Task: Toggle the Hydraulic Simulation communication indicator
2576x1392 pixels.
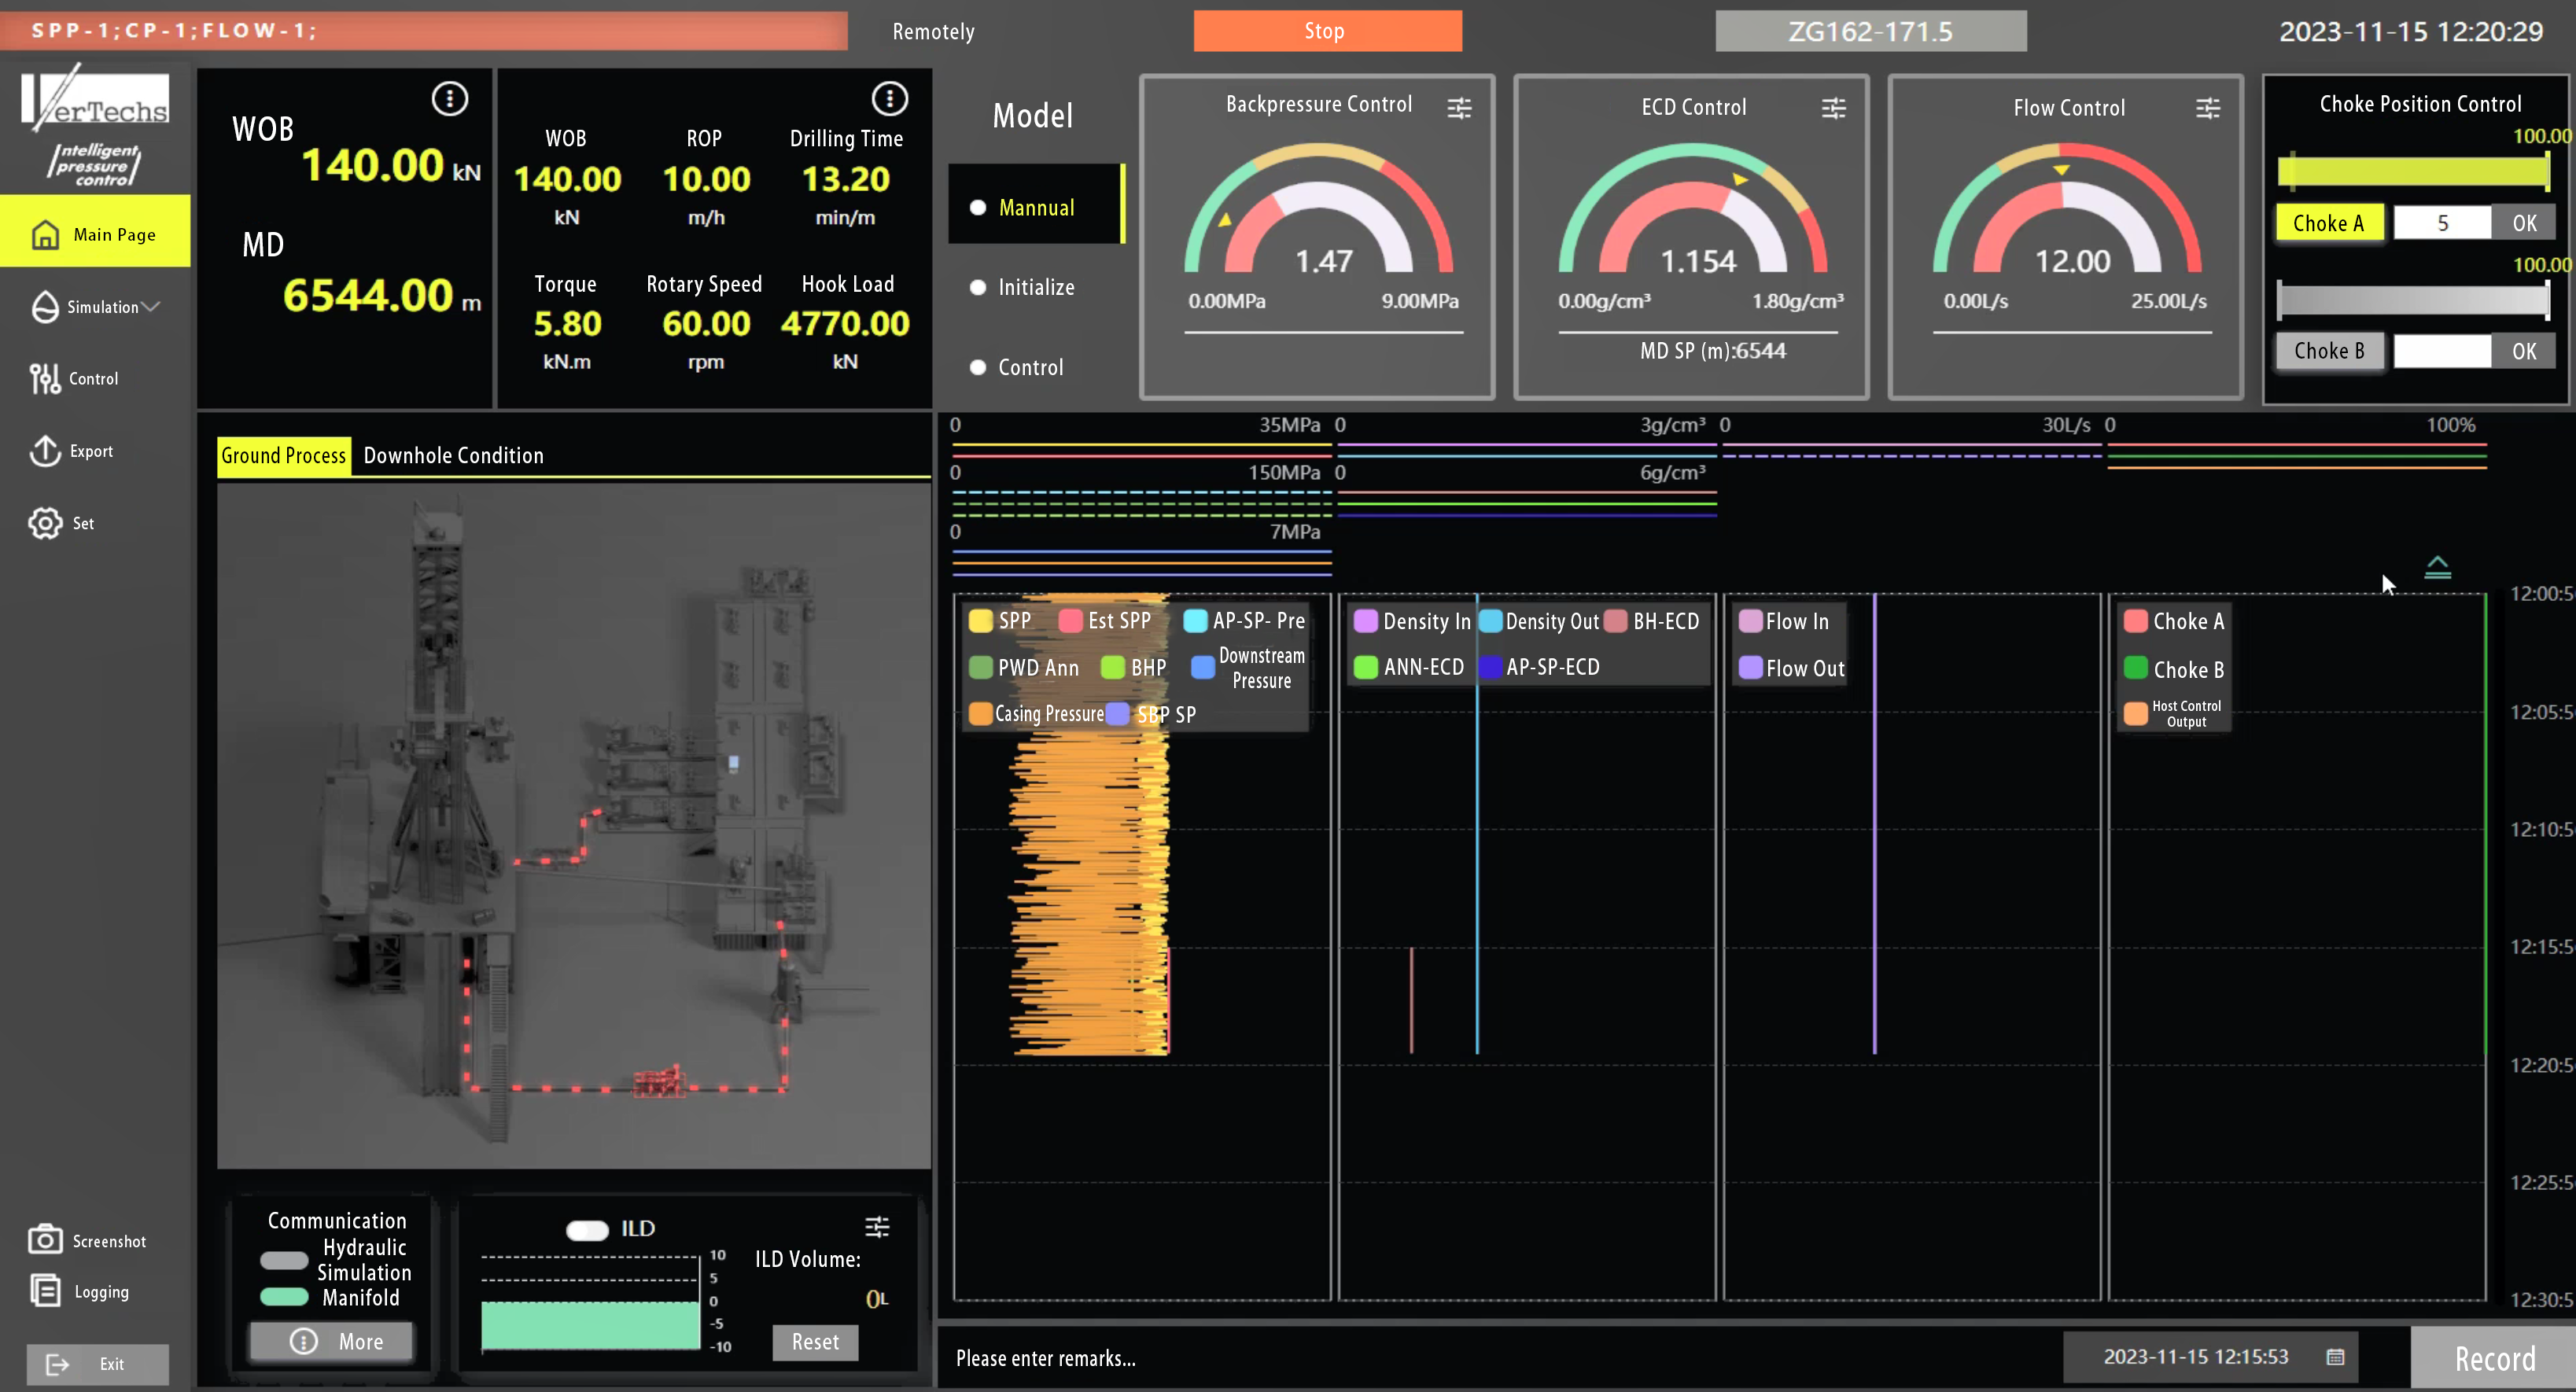Action: (x=284, y=1260)
